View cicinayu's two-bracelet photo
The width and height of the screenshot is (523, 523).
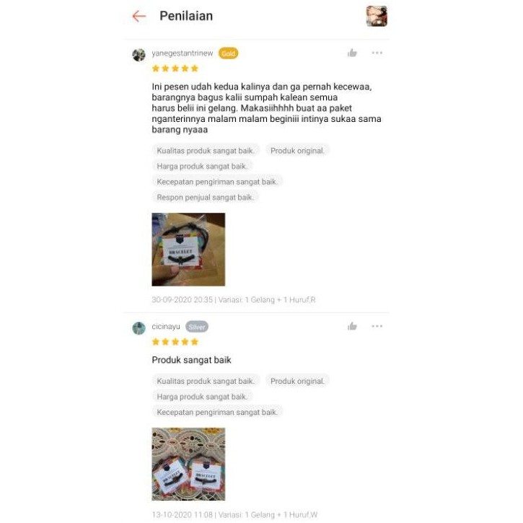[188, 464]
